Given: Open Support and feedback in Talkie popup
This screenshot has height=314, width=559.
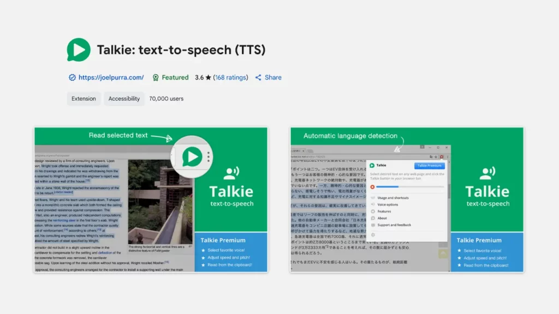Looking at the screenshot, I should pyautogui.click(x=394, y=225).
